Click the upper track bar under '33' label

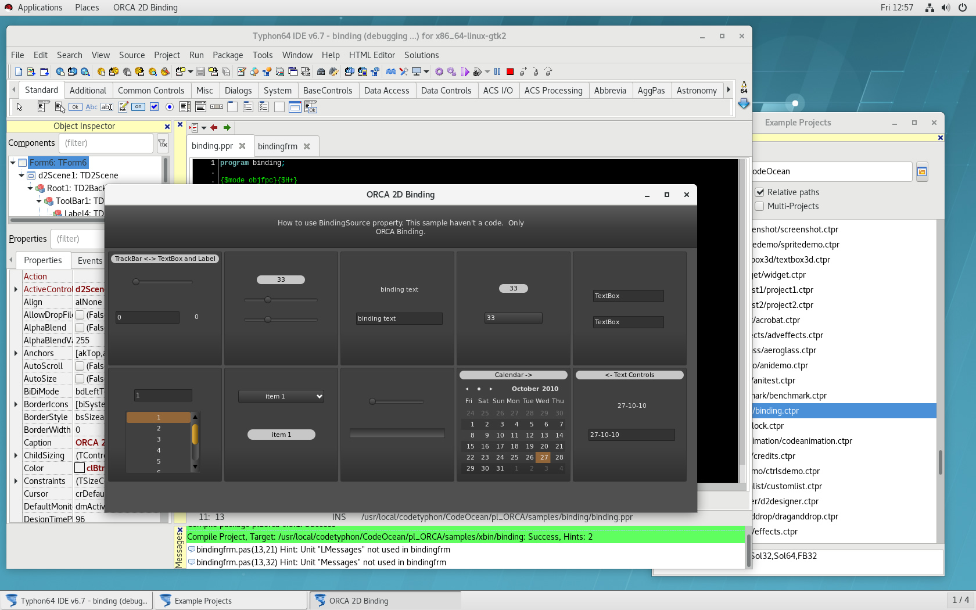(x=281, y=300)
